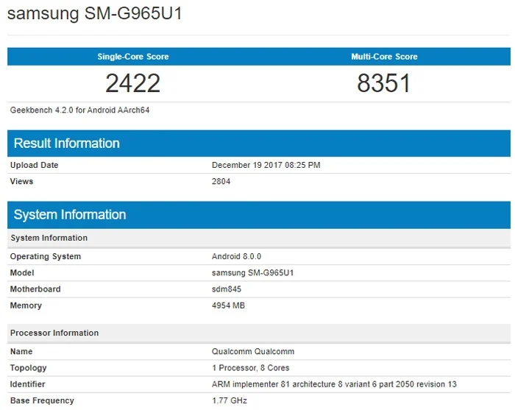Select the memory value '4954 MB'
This screenshot has width=515, height=410.
point(228,305)
